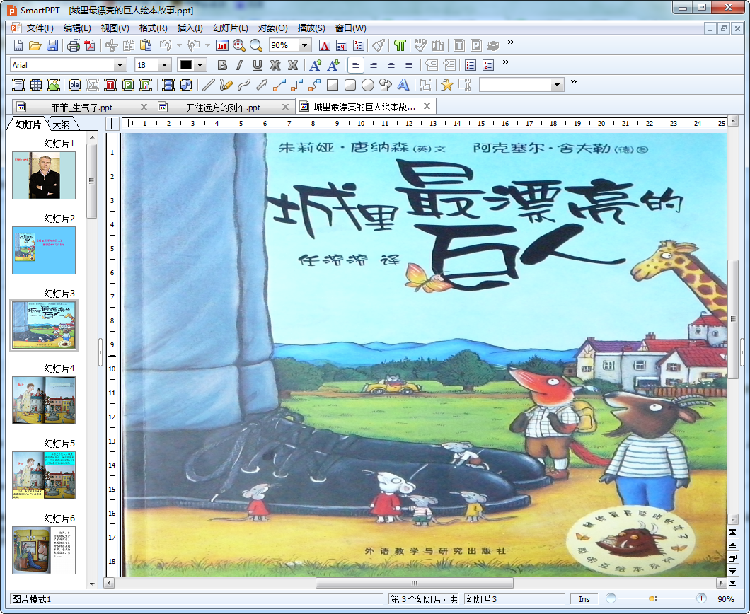The height and width of the screenshot is (614, 750).
Task: Insert a table frame icon
Action: click(x=36, y=85)
